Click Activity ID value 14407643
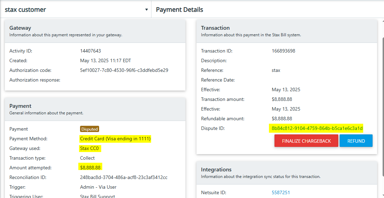The width and height of the screenshot is (384, 198). point(90,51)
